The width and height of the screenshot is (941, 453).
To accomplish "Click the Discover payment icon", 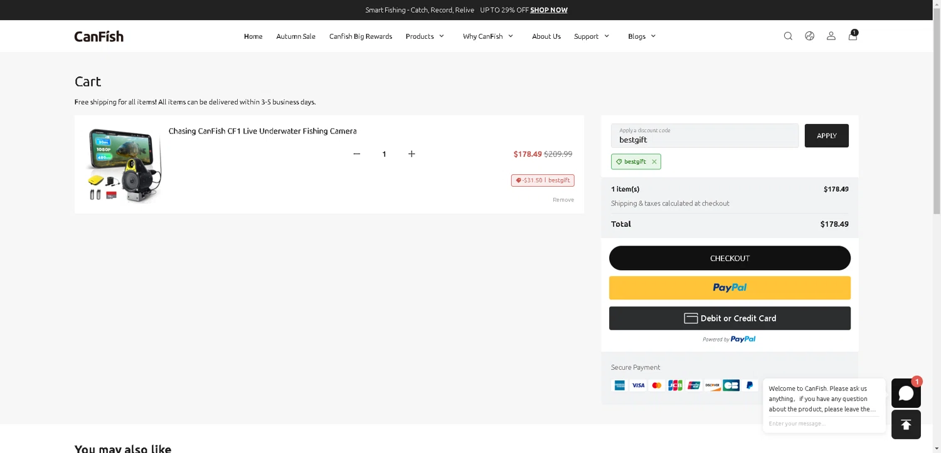I will pyautogui.click(x=712, y=385).
